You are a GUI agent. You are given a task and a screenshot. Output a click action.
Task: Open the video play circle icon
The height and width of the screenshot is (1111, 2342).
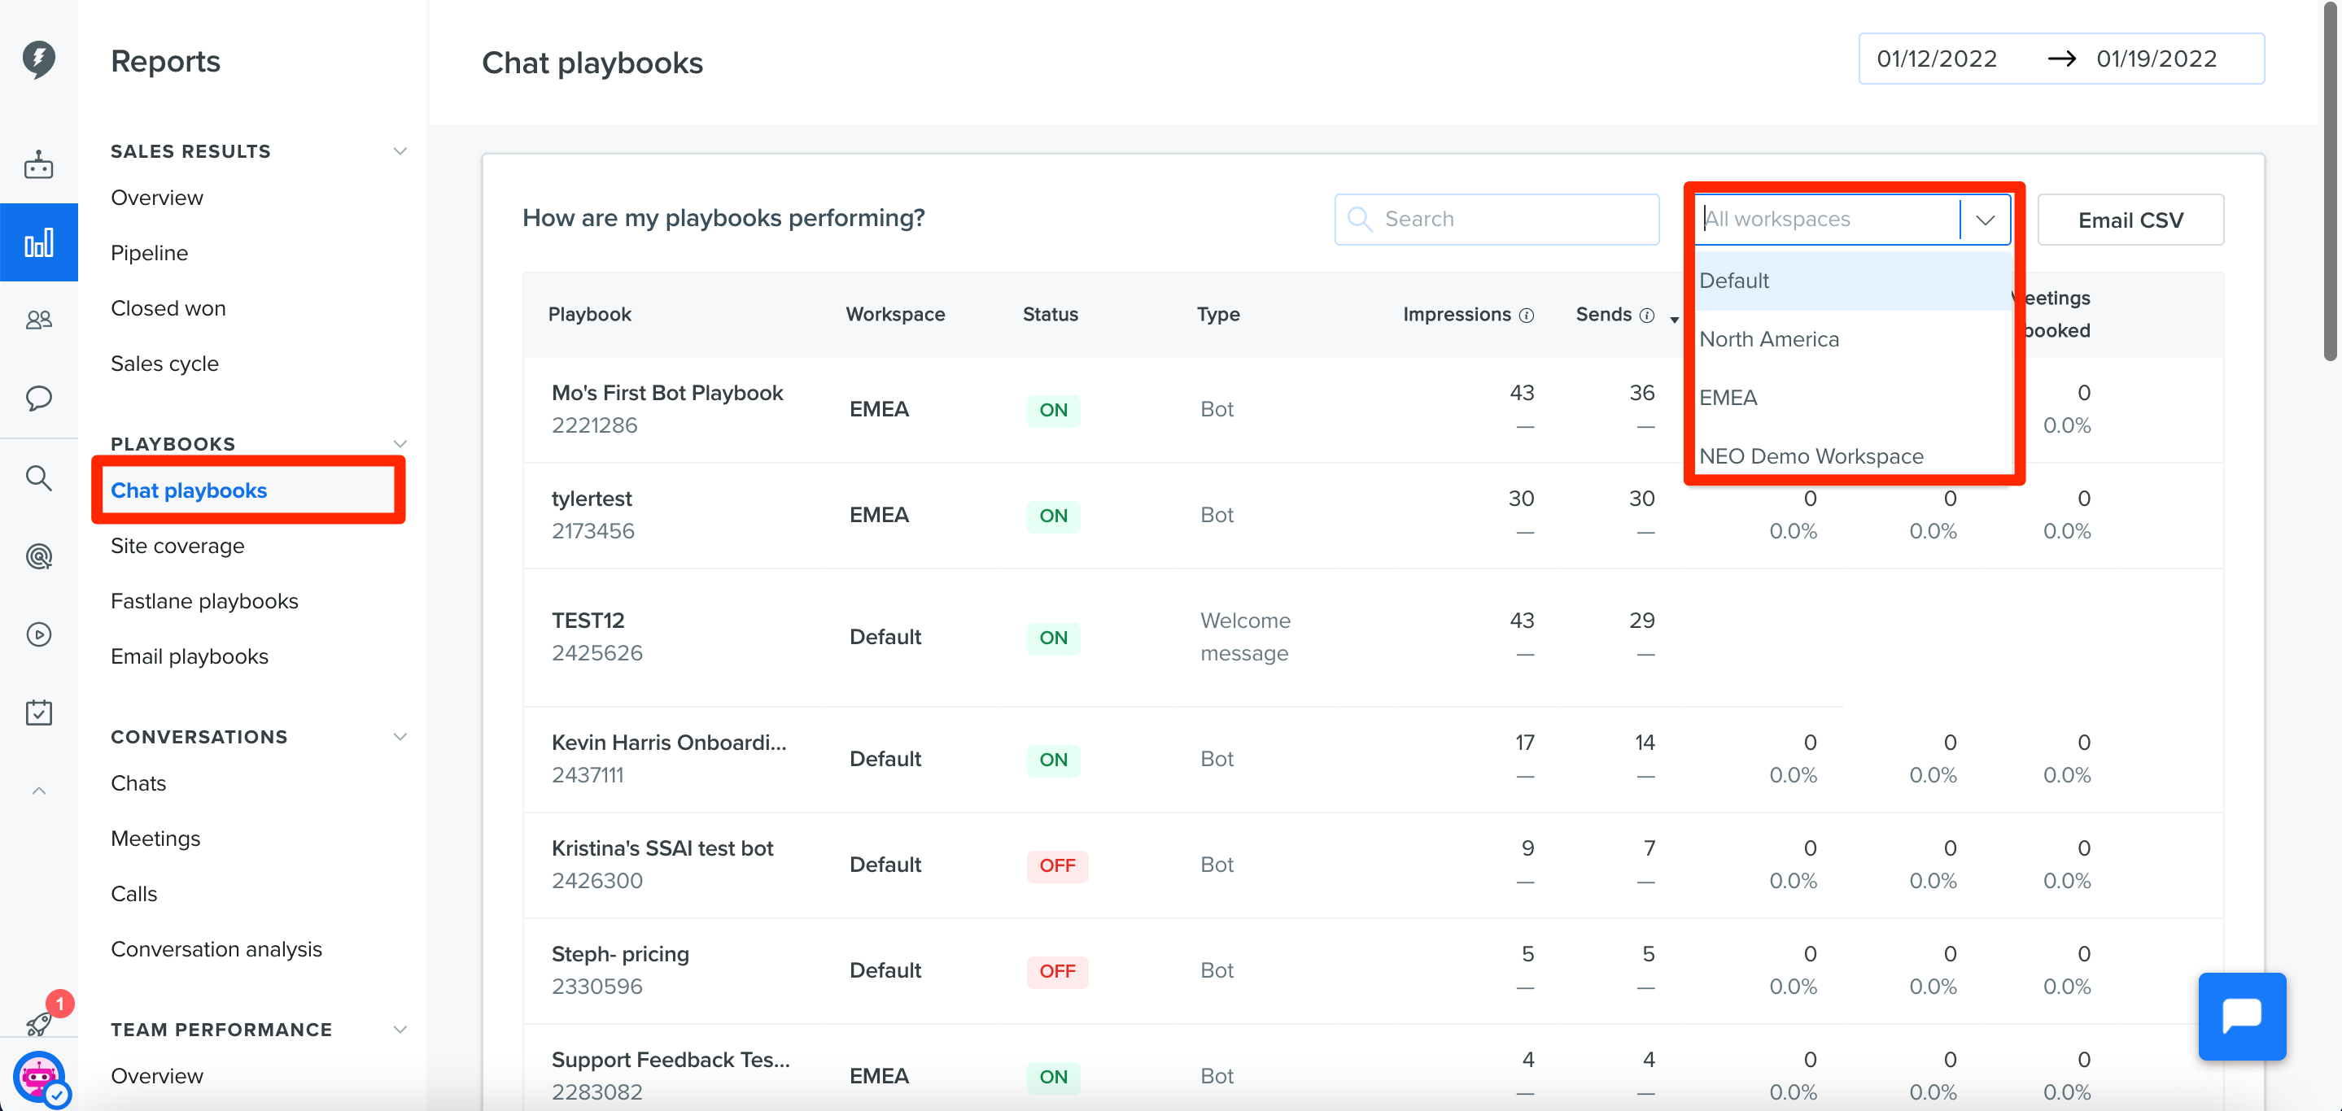tap(38, 634)
